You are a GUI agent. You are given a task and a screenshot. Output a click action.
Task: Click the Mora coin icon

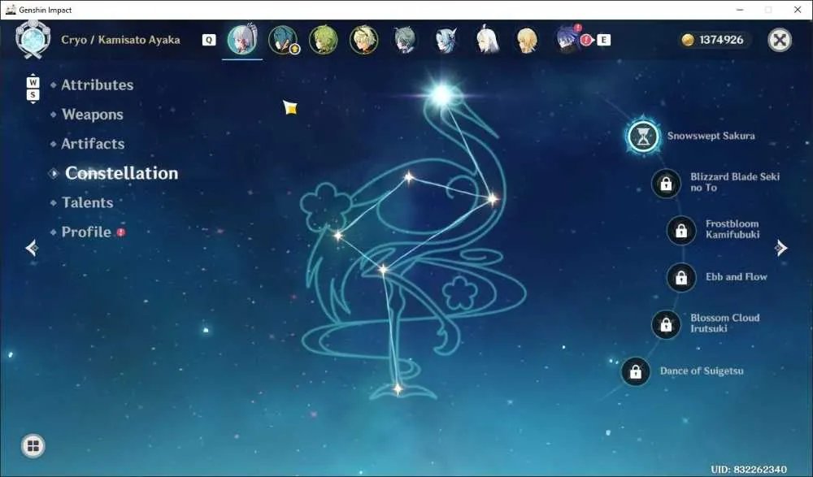tap(688, 40)
